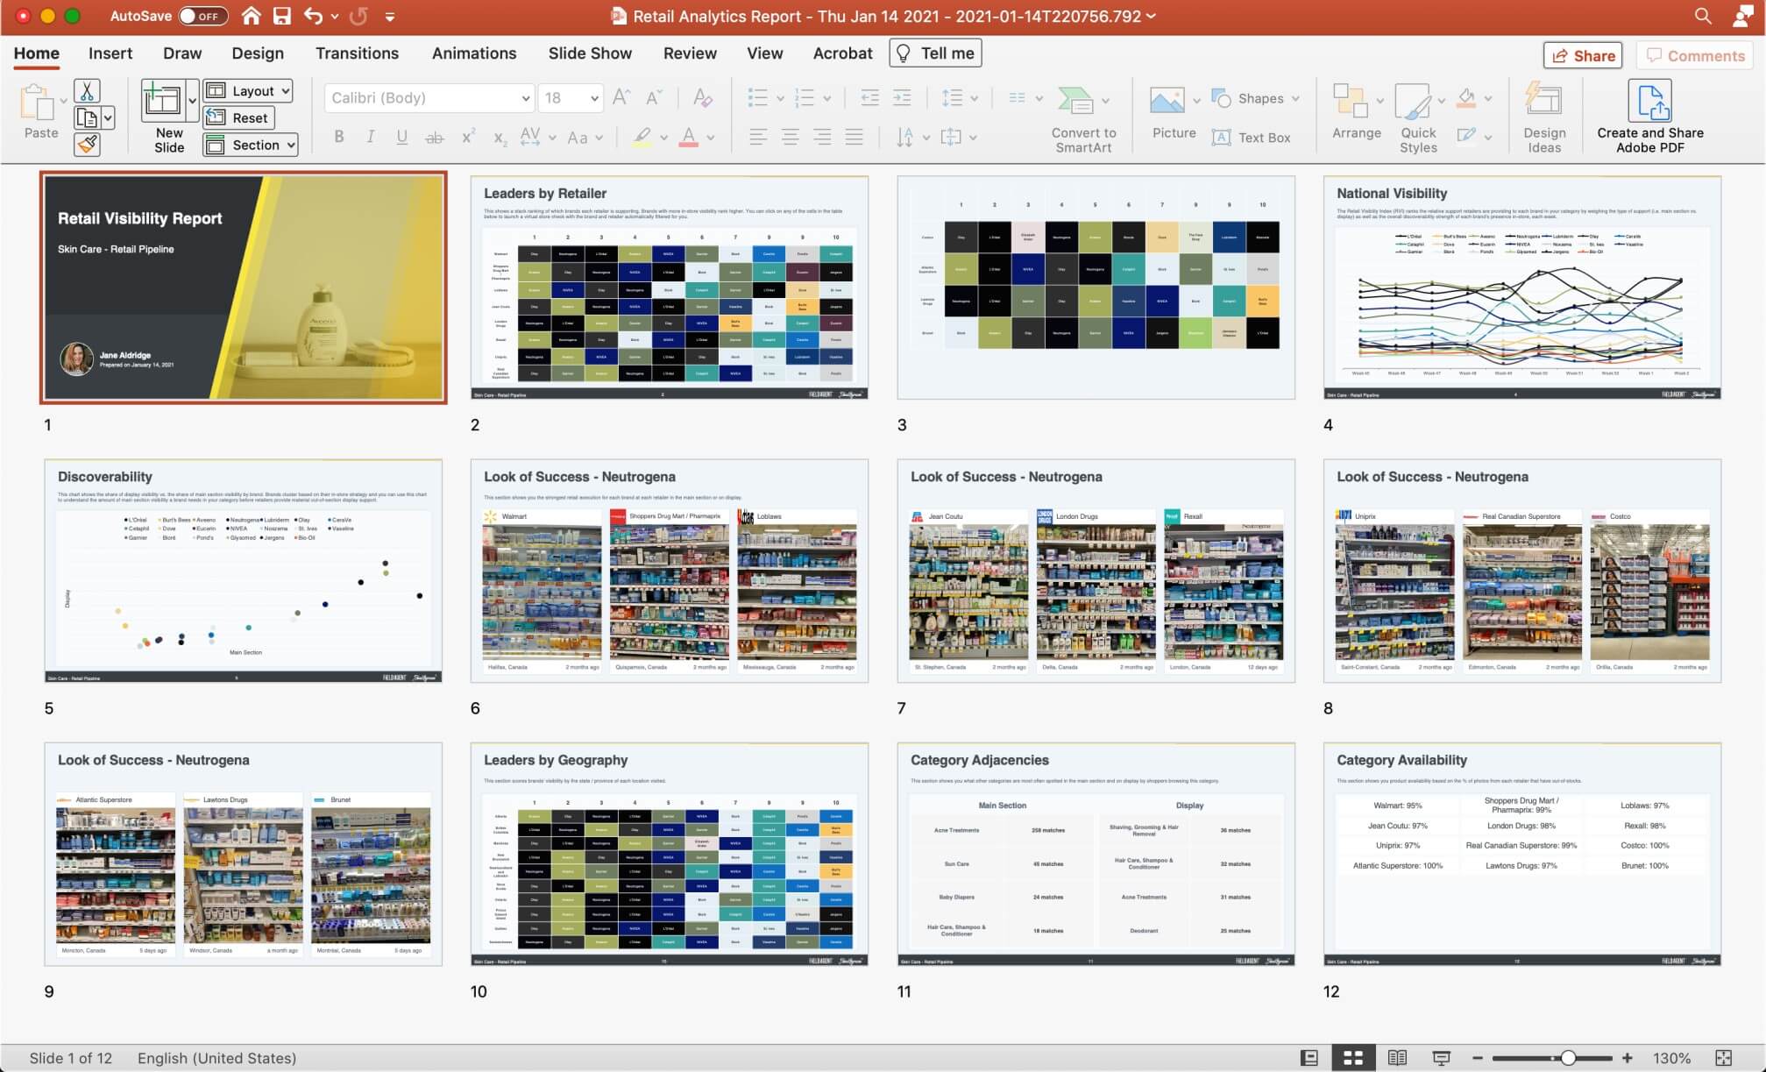
Task: Expand file name dropdown chevron in title
Action: [x=1151, y=16]
